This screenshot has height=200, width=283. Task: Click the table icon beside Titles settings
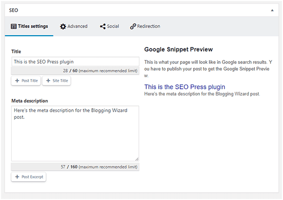tap(14, 27)
